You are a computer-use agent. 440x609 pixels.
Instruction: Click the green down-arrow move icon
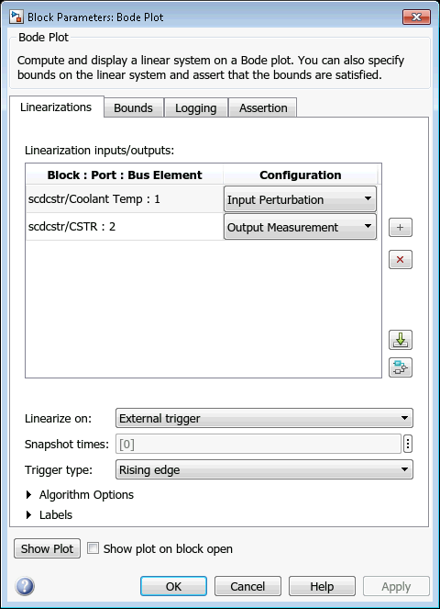pyautogui.click(x=400, y=340)
